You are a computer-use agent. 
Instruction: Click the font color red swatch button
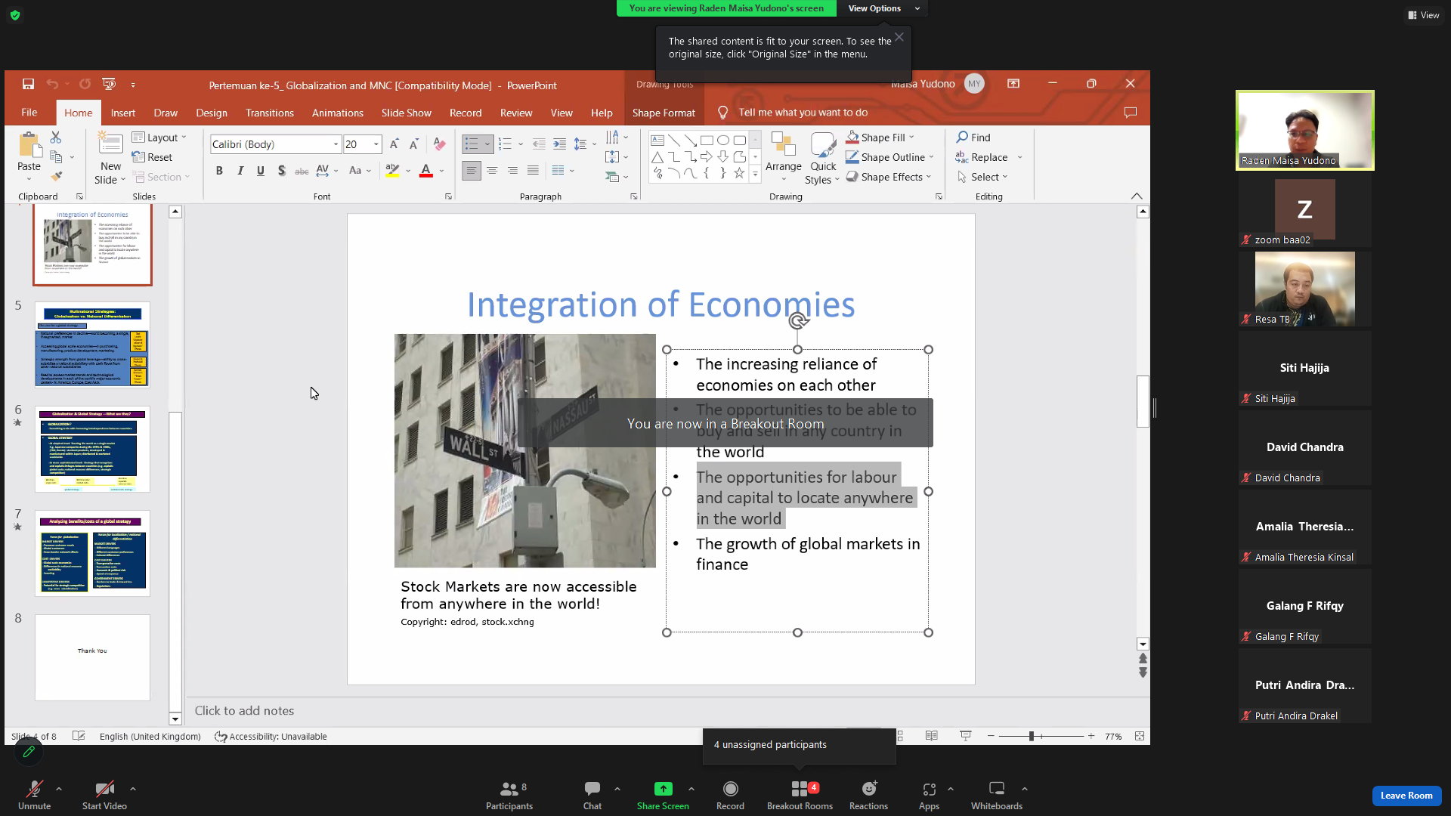click(x=426, y=171)
